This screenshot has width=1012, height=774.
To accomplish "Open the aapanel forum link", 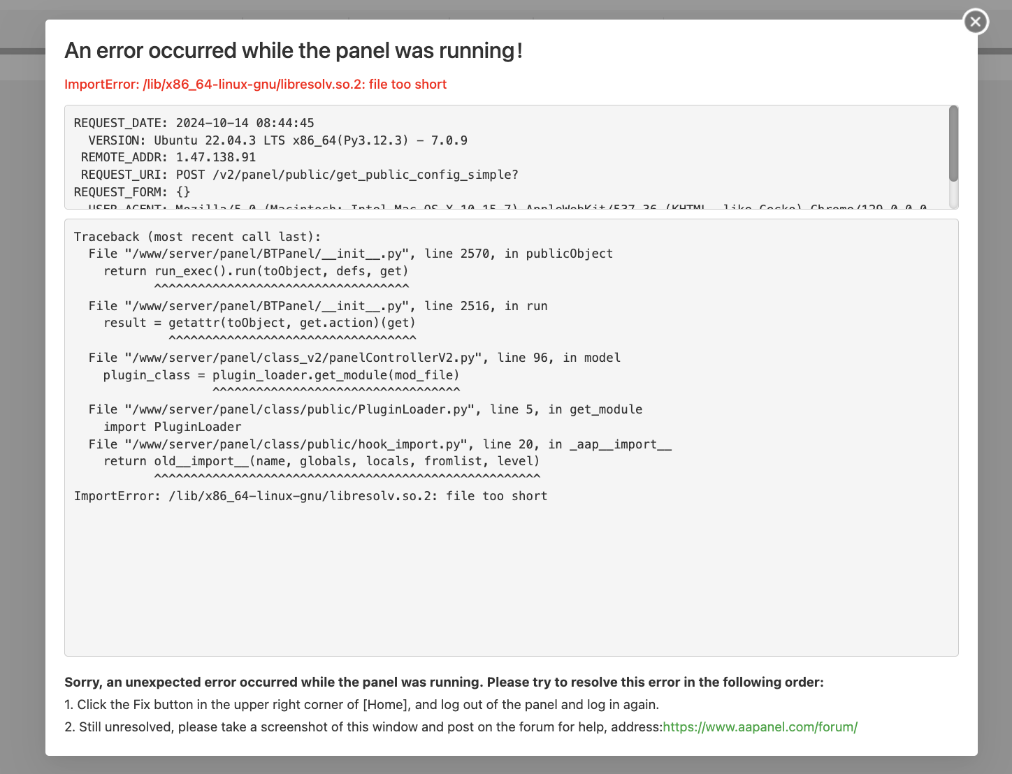I will pos(760,727).
